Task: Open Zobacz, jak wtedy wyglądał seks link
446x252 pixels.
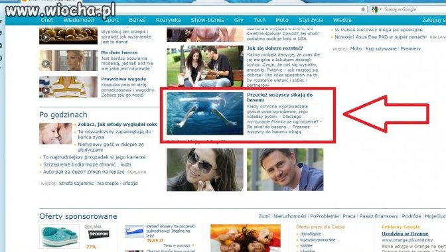Action: pyautogui.click(x=117, y=125)
